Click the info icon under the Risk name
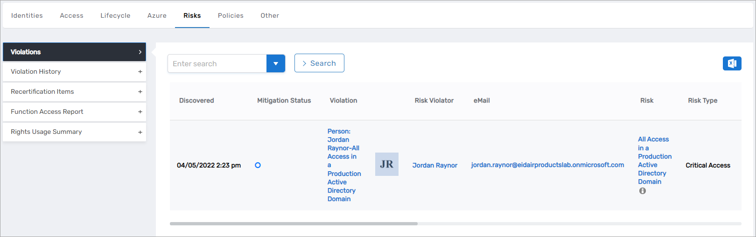 point(643,191)
